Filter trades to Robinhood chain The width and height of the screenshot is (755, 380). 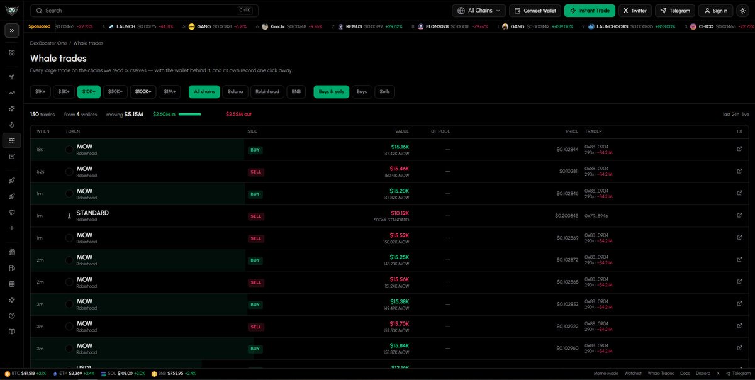tap(267, 92)
